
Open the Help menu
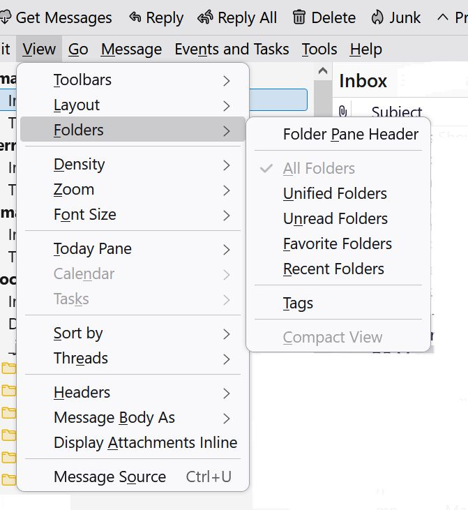tap(366, 49)
